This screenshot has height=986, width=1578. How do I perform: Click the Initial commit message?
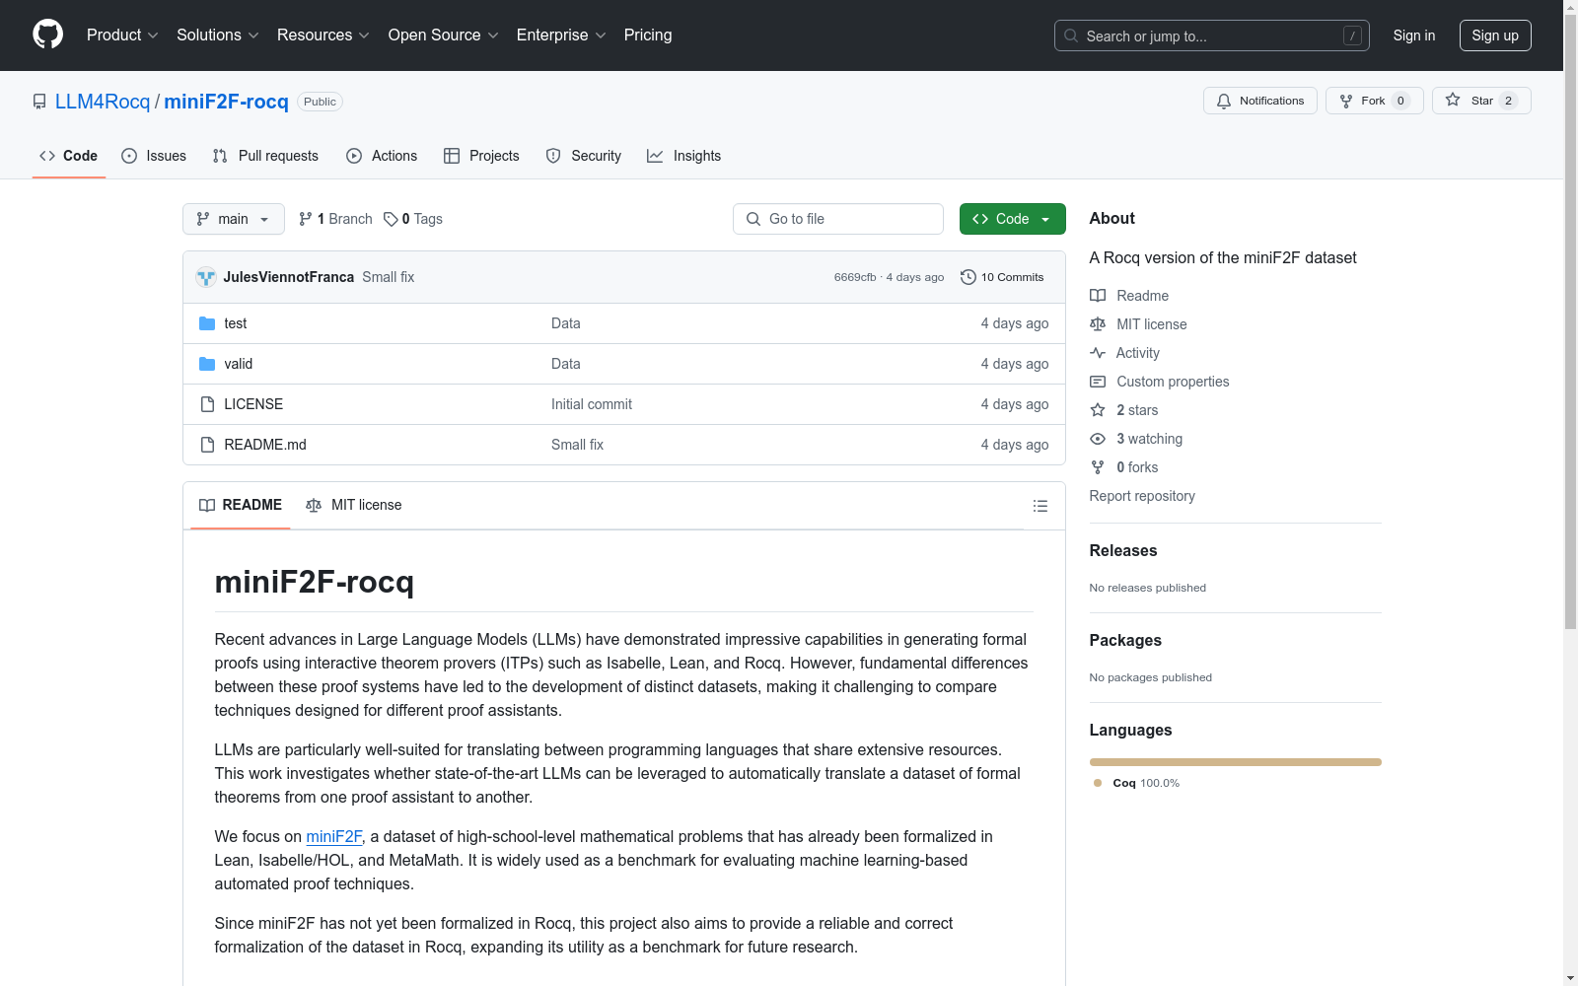[592, 404]
